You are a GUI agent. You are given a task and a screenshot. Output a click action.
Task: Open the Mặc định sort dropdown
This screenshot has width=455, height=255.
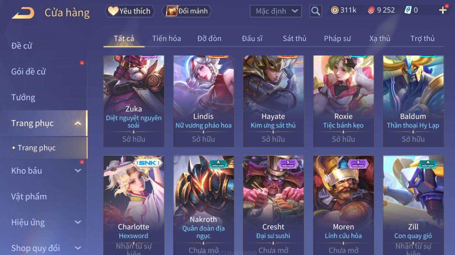tap(276, 11)
